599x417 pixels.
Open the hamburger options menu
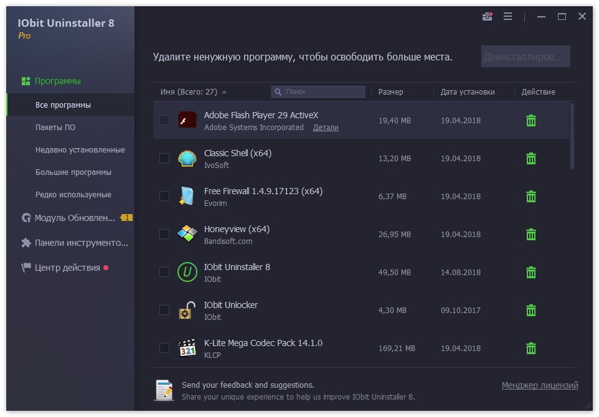point(507,17)
